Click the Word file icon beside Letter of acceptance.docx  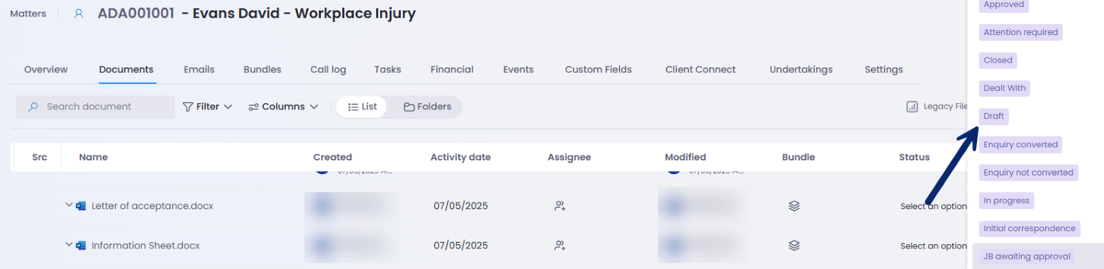[x=81, y=206]
